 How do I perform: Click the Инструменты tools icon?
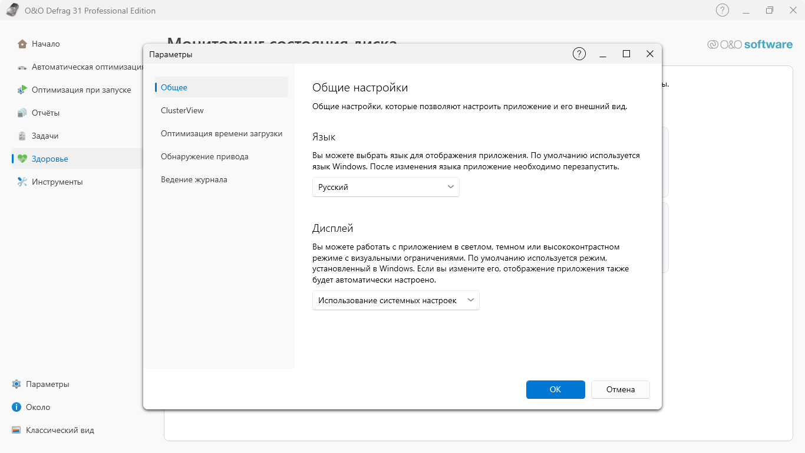22,182
